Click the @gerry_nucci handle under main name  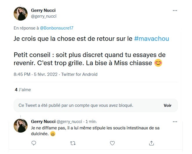coord(44,16)
